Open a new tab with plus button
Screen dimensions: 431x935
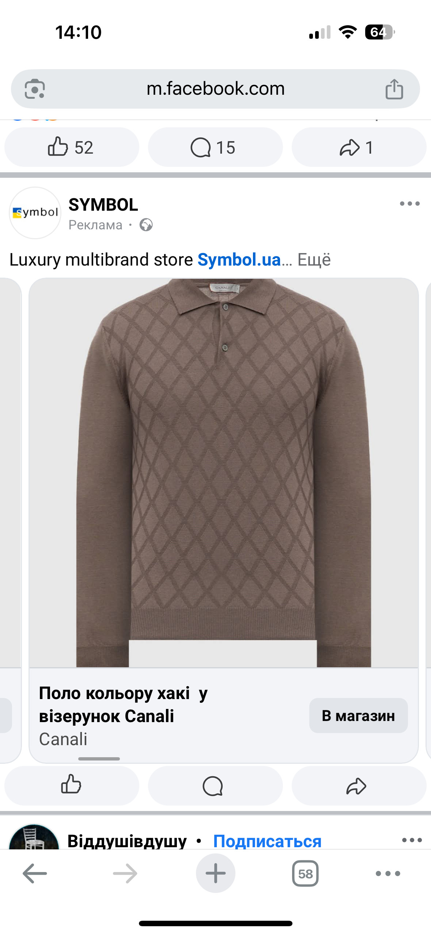click(x=216, y=873)
